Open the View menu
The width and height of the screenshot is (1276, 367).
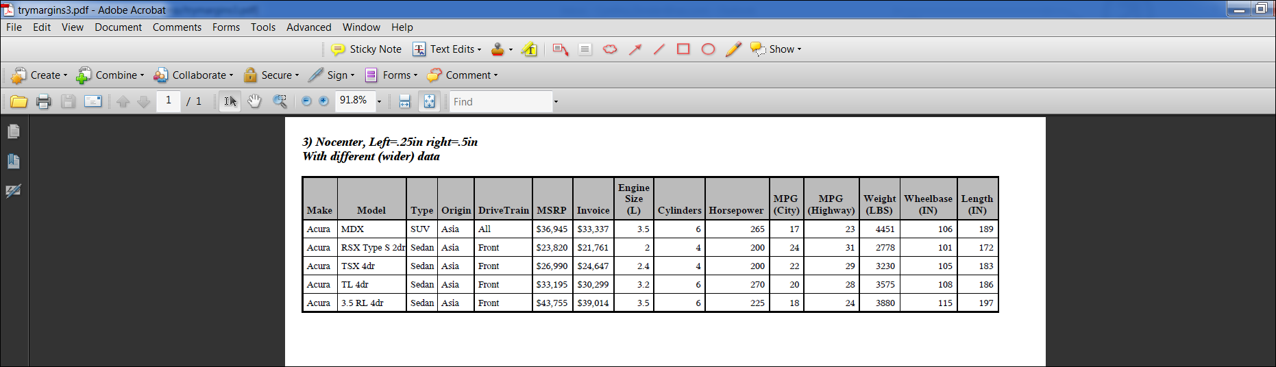pos(73,27)
